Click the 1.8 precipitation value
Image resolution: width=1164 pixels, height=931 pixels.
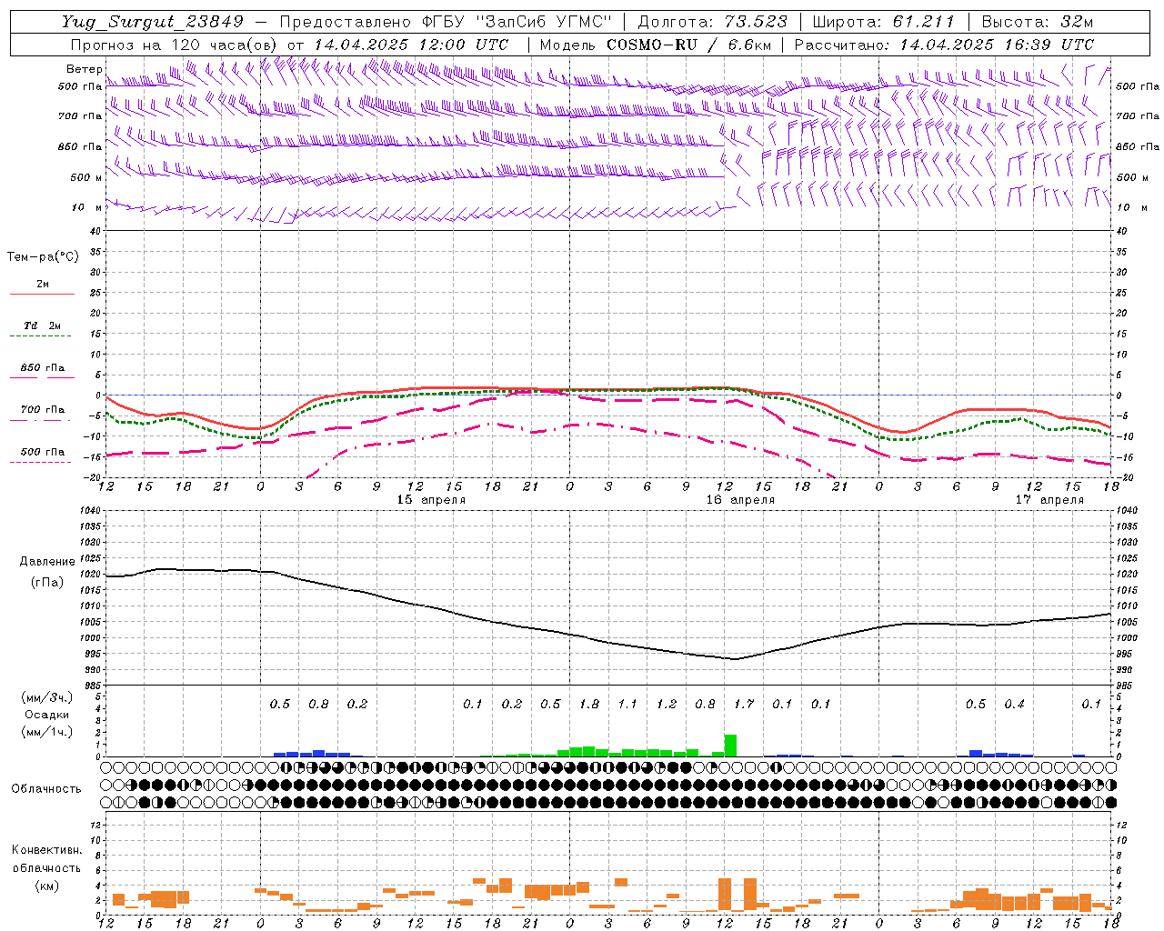589,705
